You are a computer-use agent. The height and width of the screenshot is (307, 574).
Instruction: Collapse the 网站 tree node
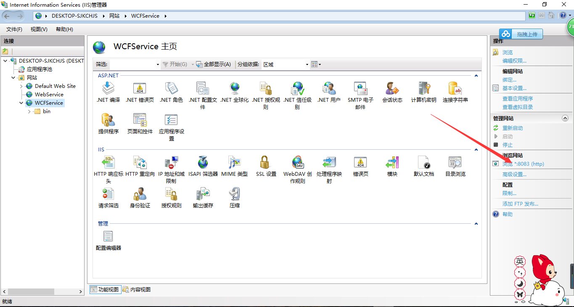[x=13, y=78]
